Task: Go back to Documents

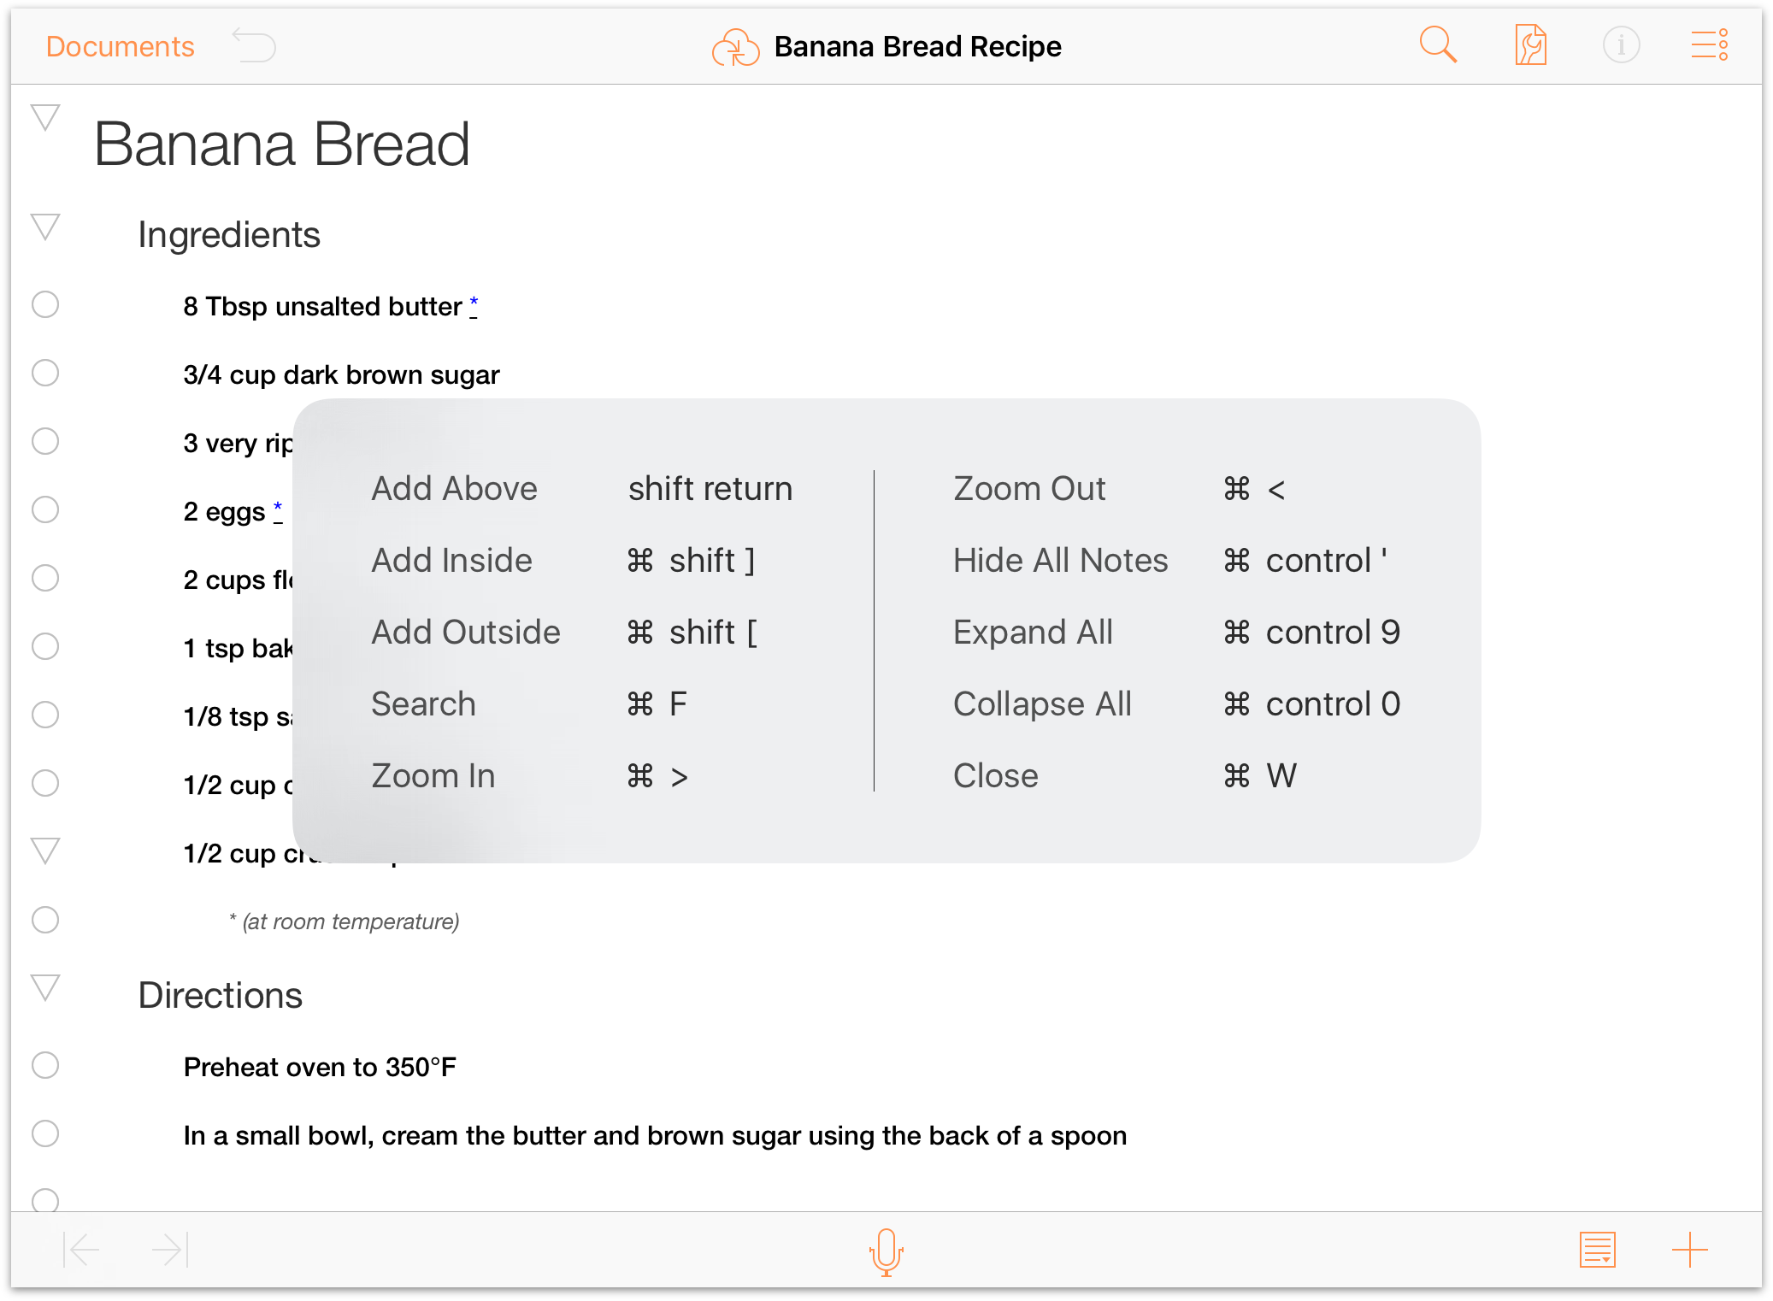Action: pyautogui.click(x=121, y=46)
